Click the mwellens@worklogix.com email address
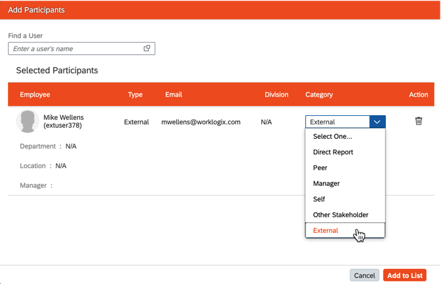 (x=201, y=122)
